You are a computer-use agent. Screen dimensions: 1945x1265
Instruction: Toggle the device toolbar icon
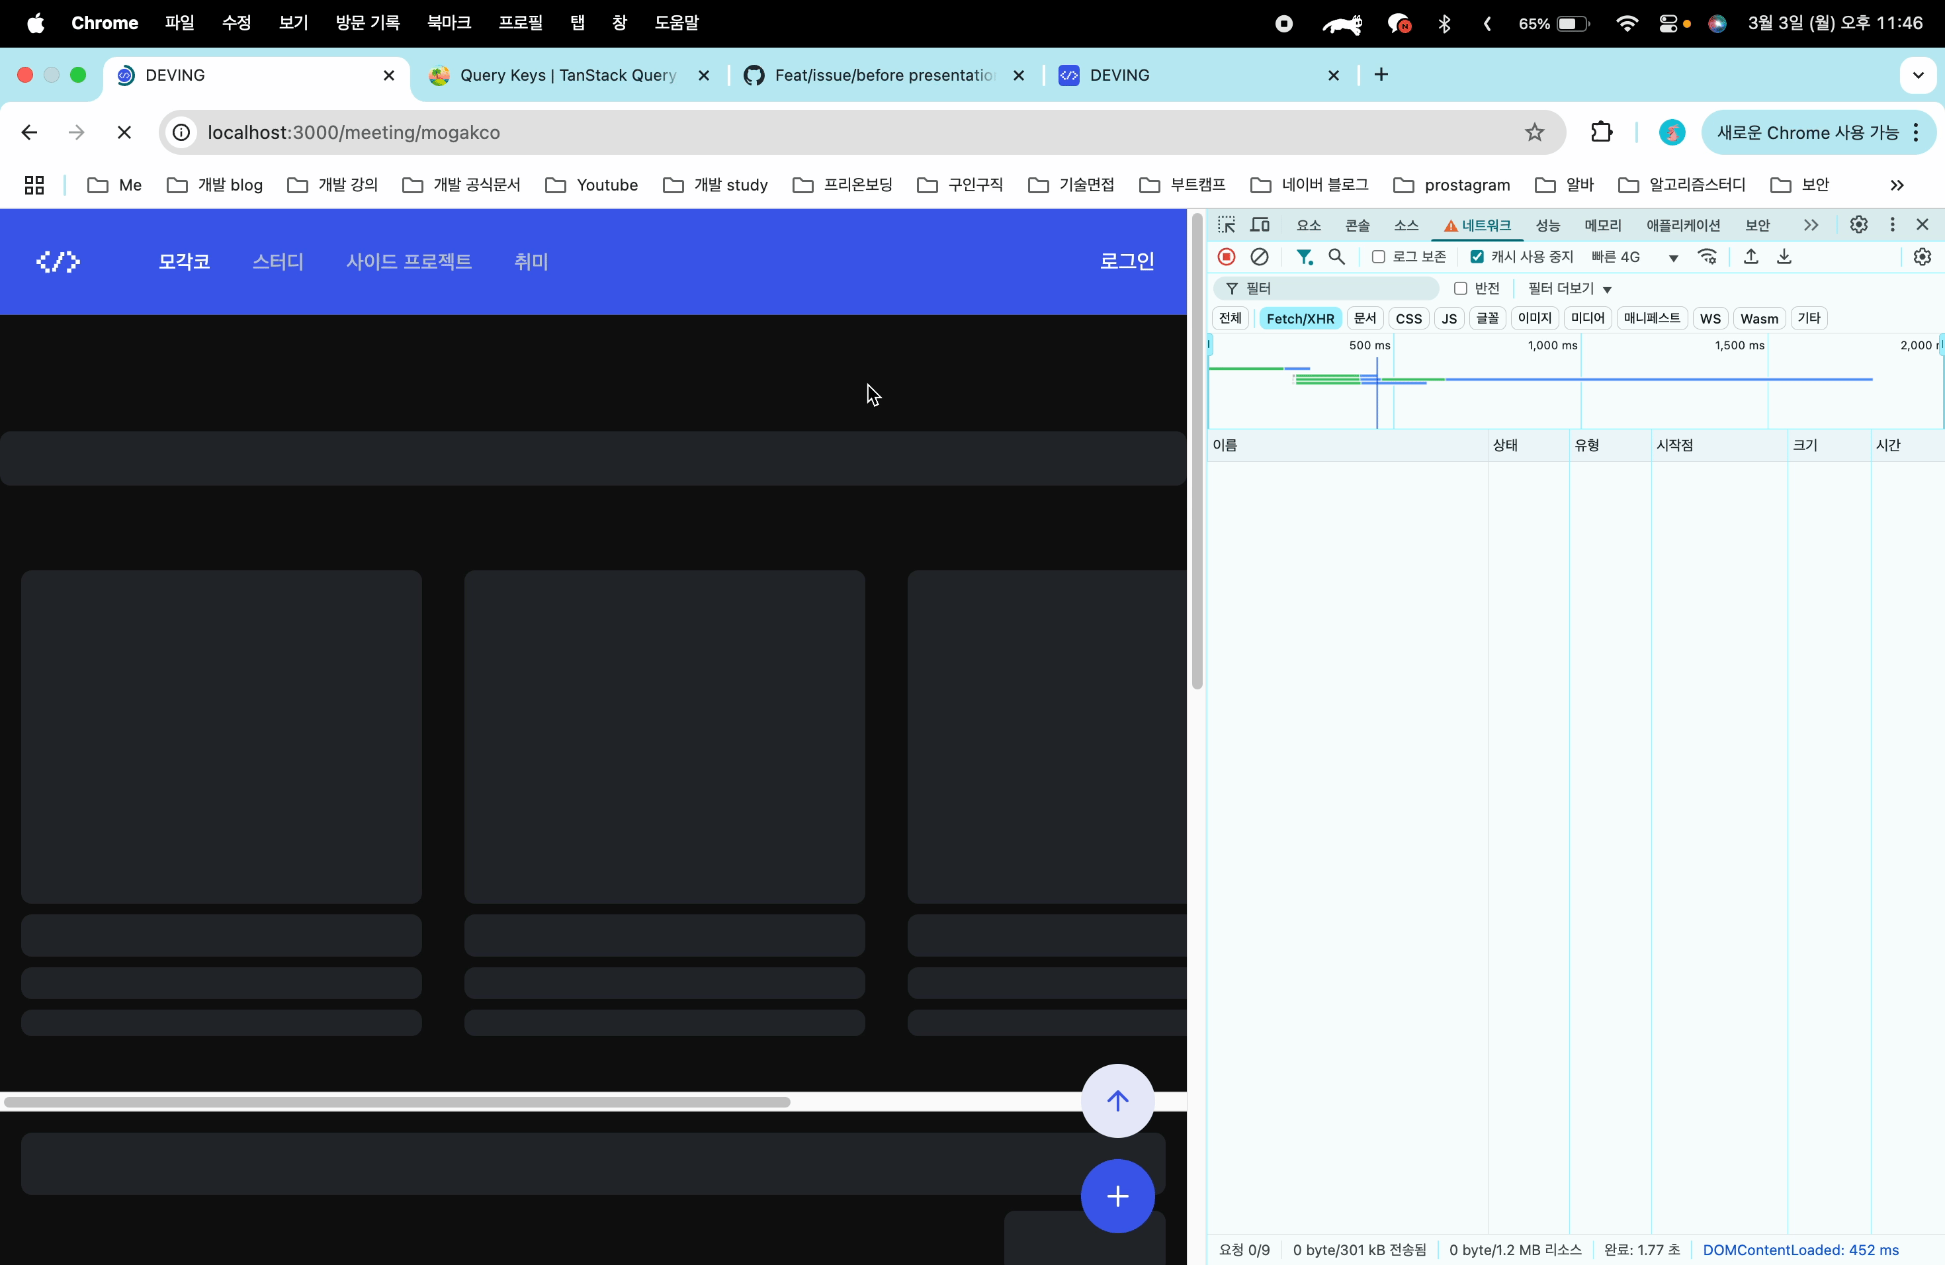1260,225
